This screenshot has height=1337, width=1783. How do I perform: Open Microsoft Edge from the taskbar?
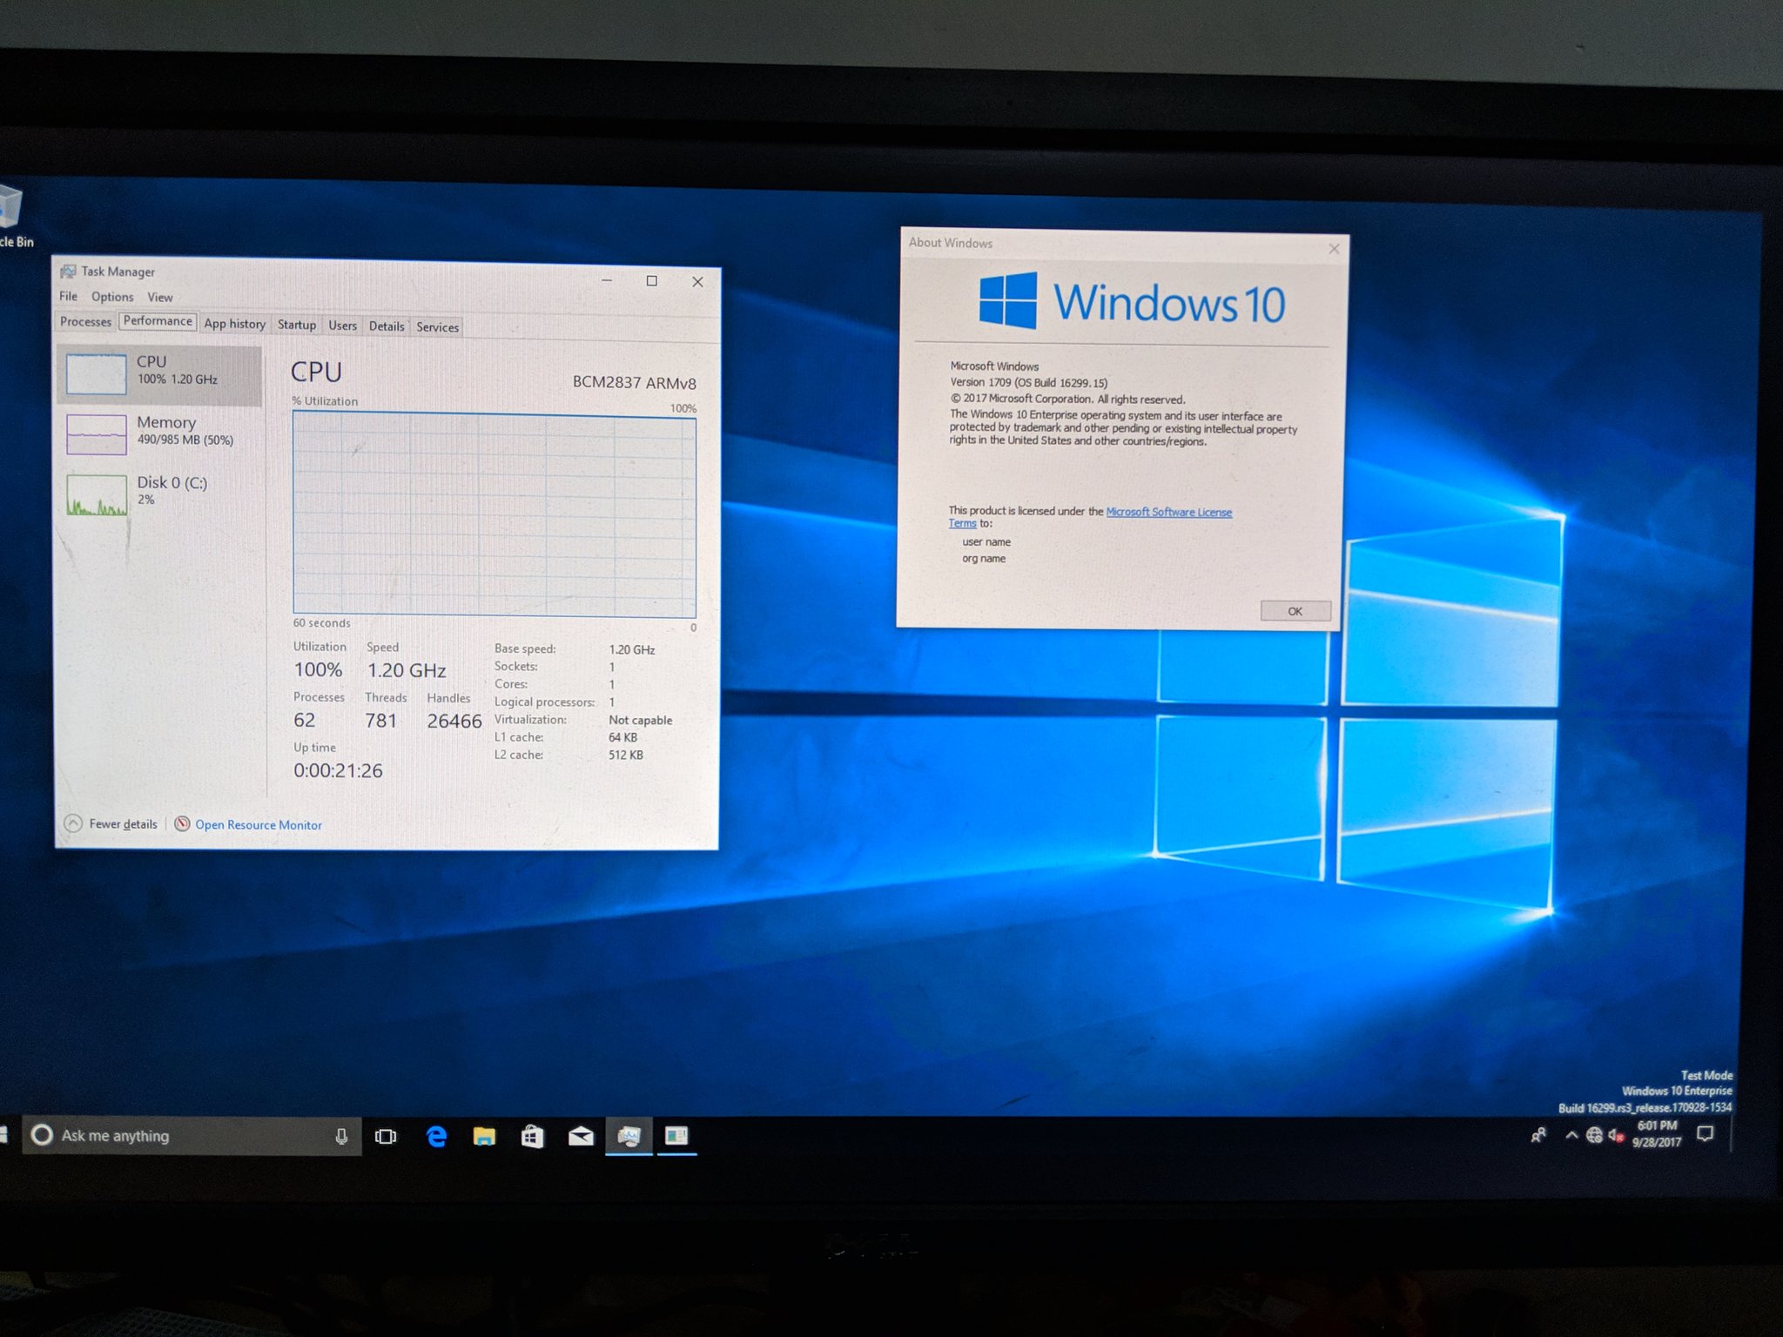pos(434,1136)
